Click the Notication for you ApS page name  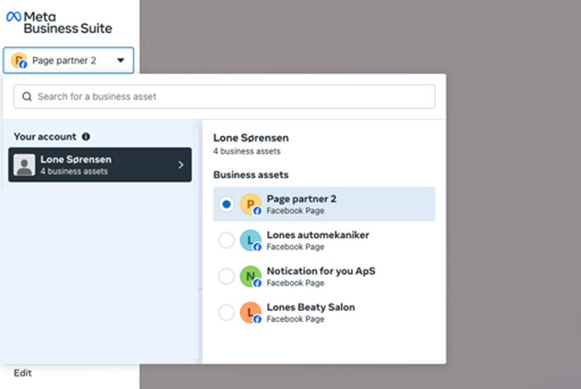click(x=321, y=271)
